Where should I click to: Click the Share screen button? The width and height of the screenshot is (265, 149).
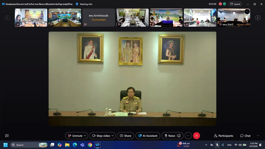(125, 136)
